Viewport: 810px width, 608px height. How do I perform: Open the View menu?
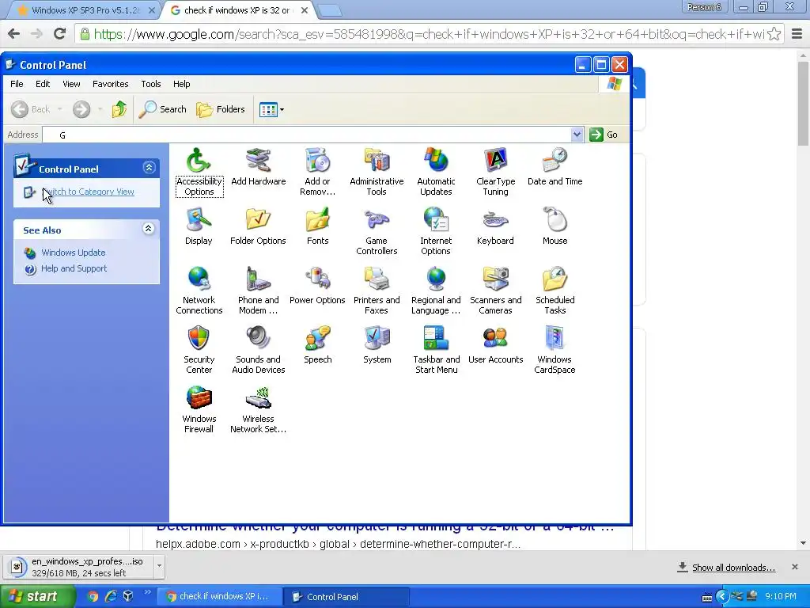(x=71, y=84)
